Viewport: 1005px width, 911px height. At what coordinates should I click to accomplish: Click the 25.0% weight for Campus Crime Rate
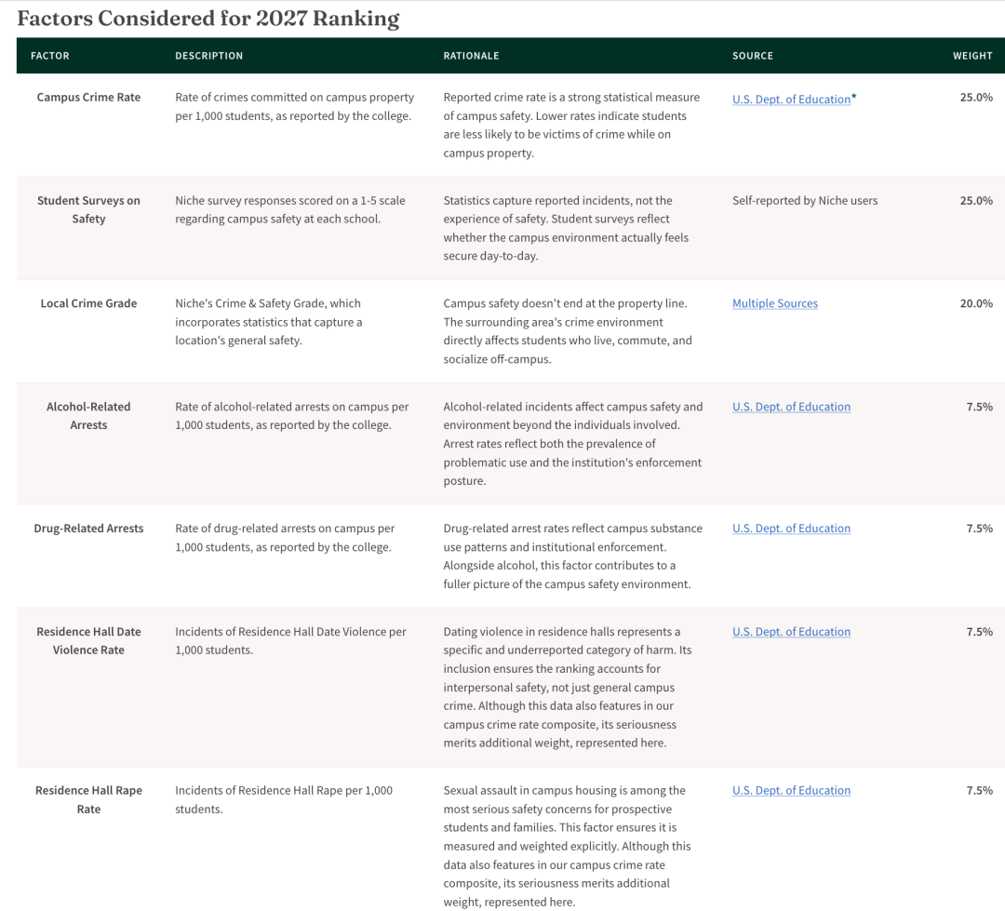976,97
